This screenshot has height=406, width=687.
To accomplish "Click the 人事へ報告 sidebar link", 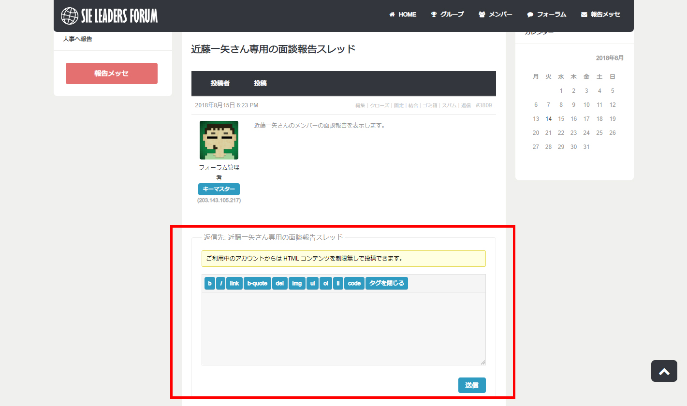I will (78, 39).
